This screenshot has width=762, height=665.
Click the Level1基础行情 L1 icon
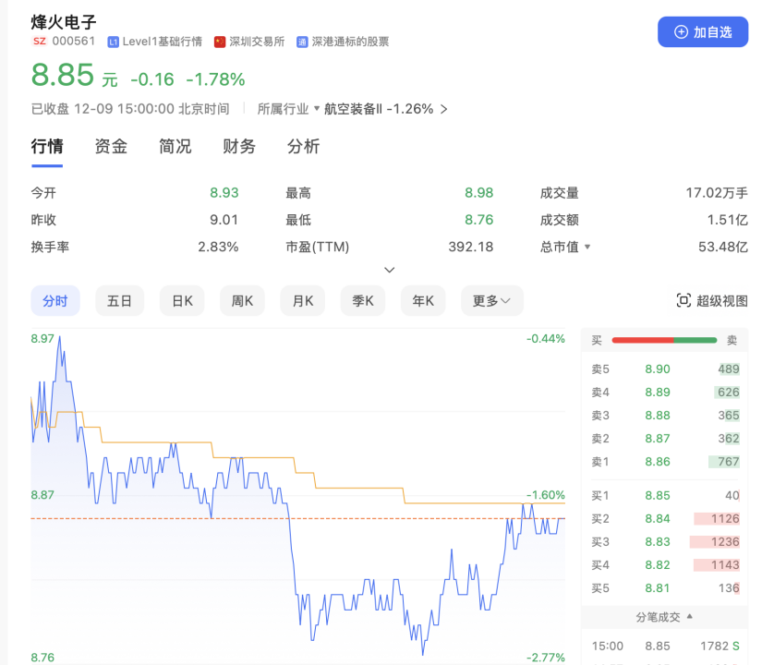tap(113, 42)
